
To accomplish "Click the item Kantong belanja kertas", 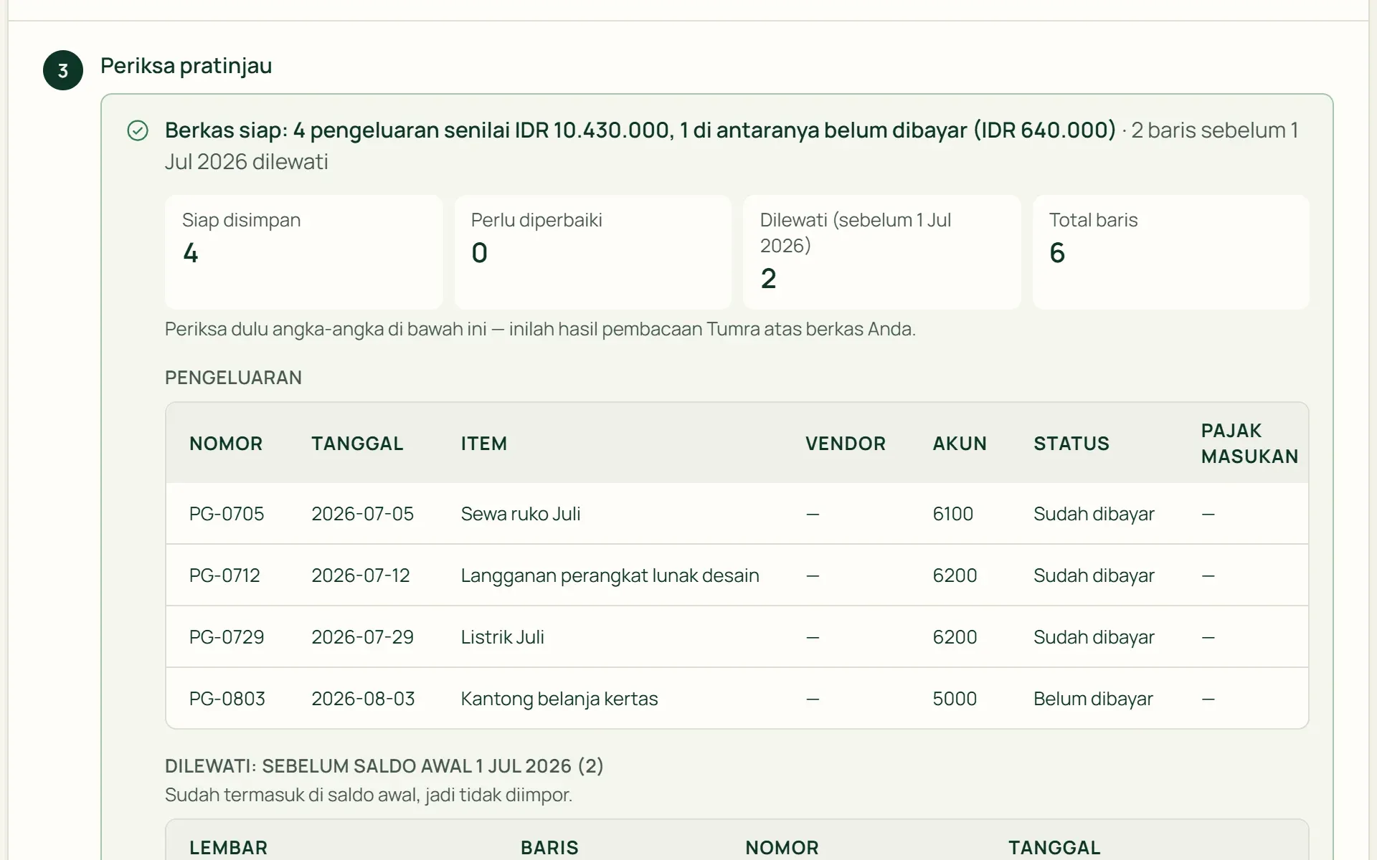I will 559,699.
